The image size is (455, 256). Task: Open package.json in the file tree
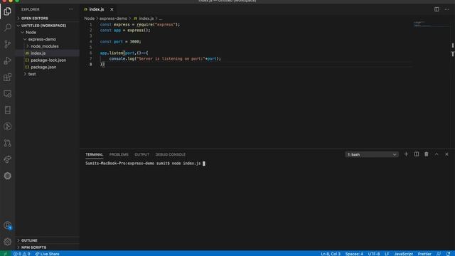click(43, 68)
